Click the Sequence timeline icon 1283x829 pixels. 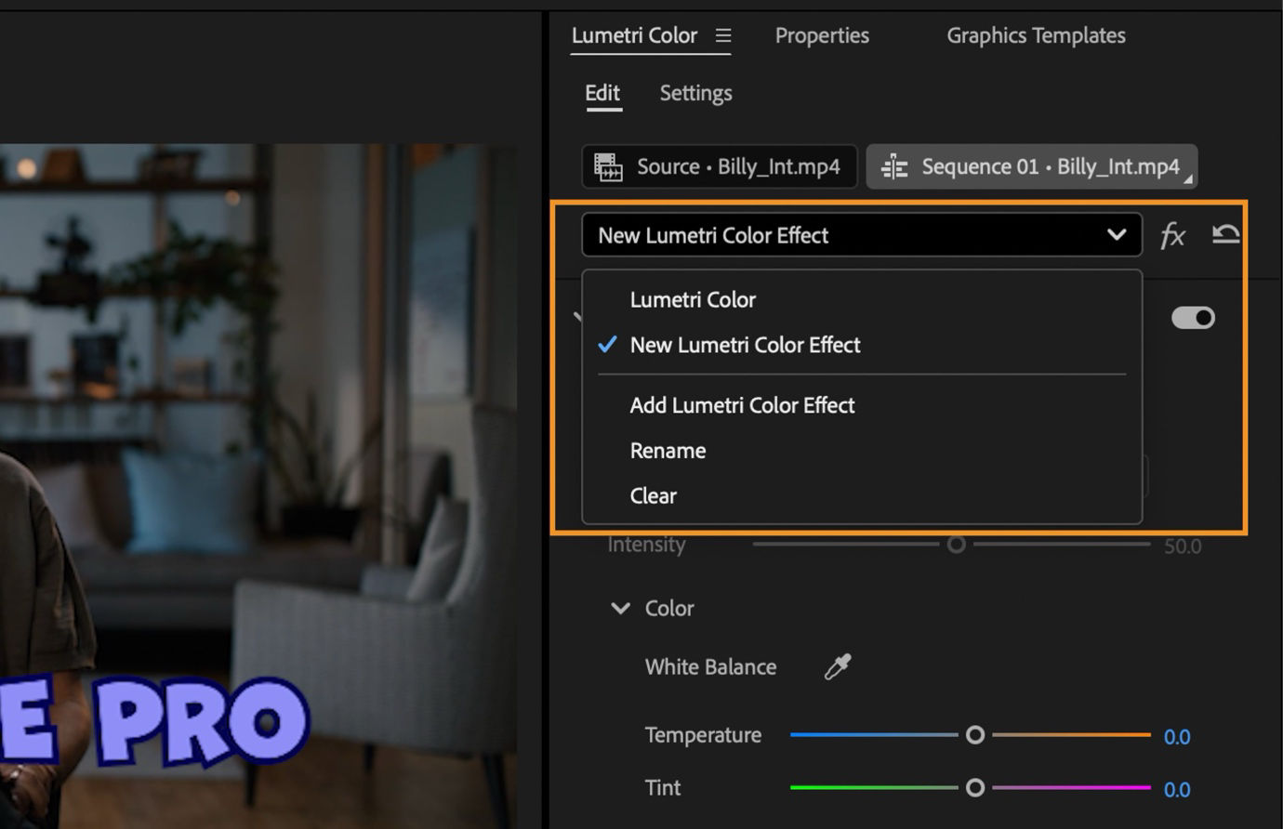pos(894,166)
